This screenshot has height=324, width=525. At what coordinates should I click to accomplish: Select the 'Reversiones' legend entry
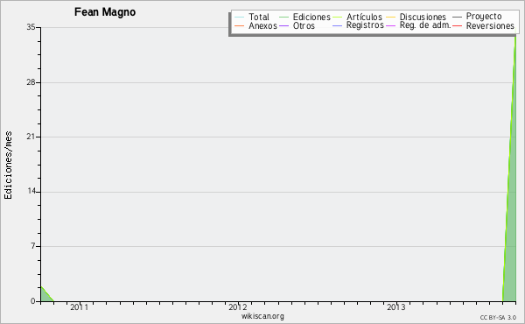pos(490,25)
